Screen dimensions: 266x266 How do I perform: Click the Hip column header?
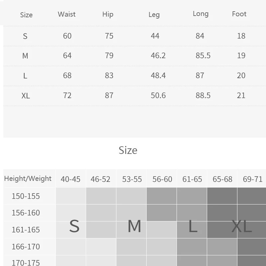click(x=108, y=14)
